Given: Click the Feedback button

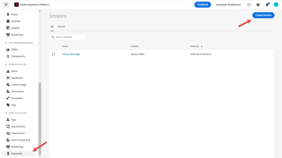Looking at the screenshot, I should [202, 5].
